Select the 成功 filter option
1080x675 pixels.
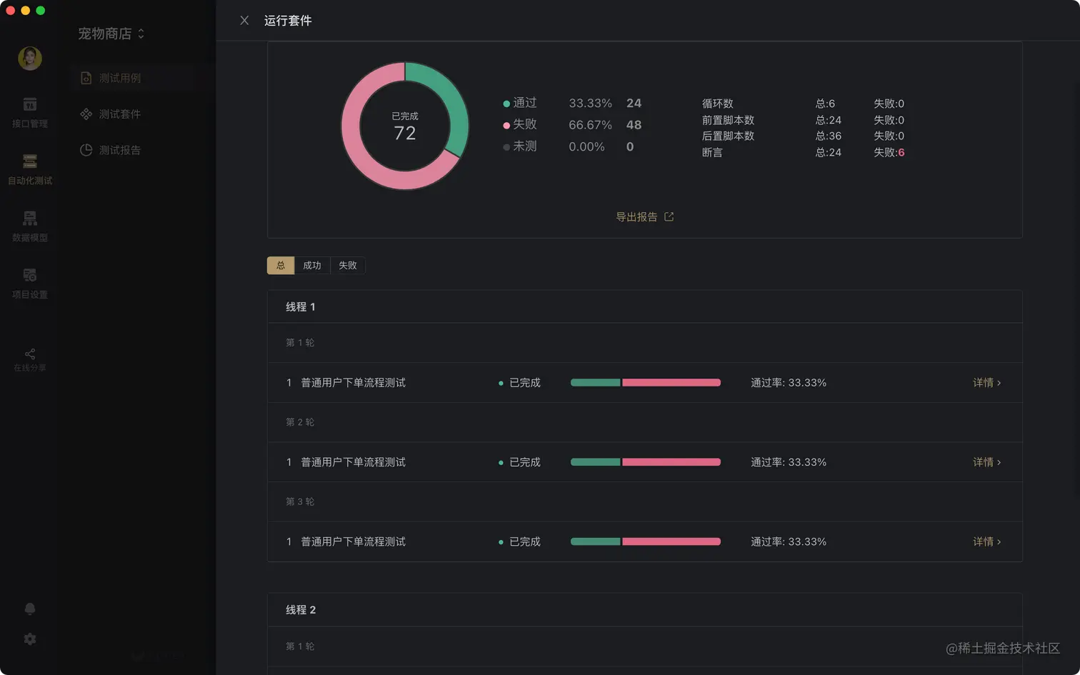click(312, 265)
